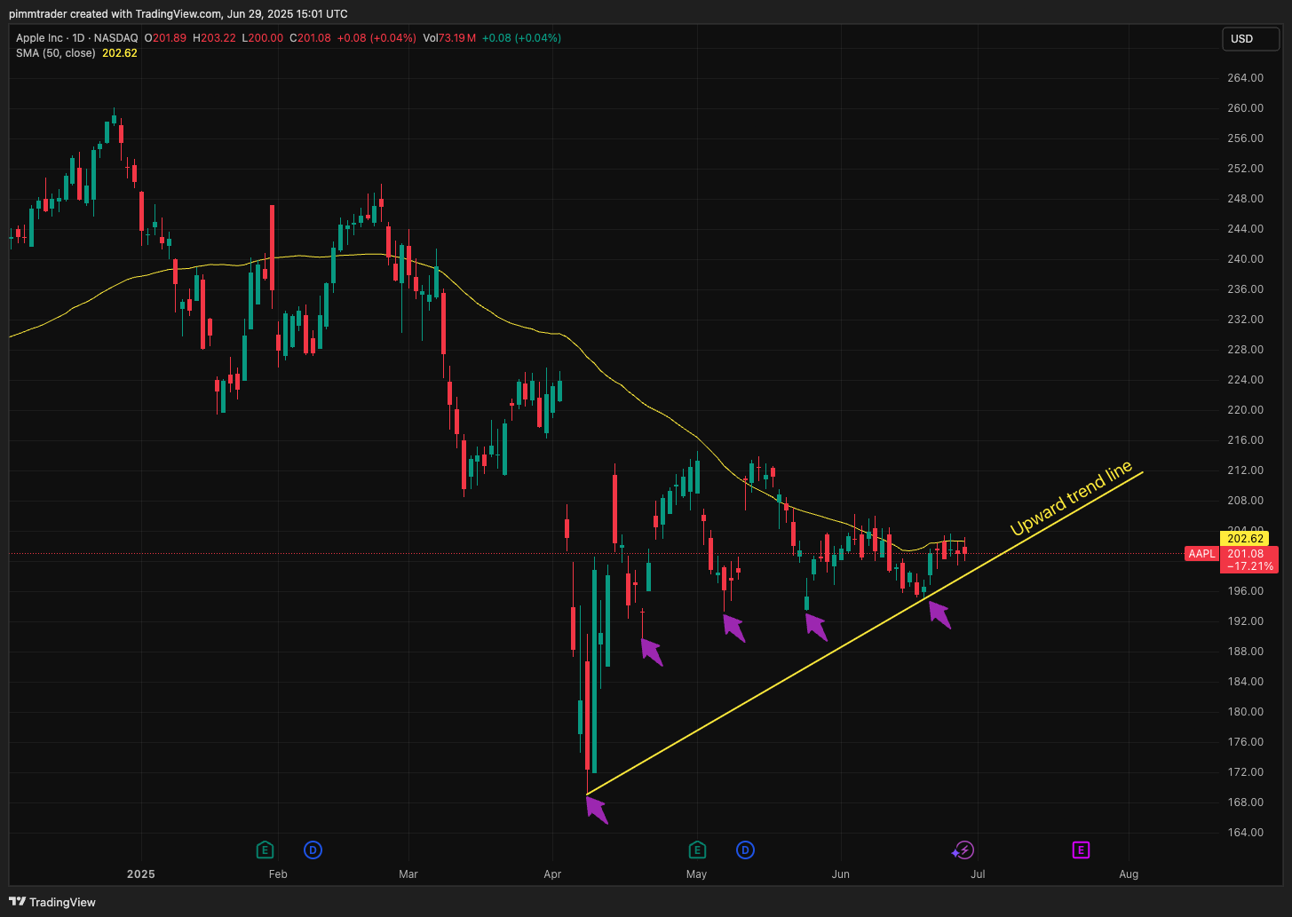Select the SMA (50, close) indicator label
Image resolution: width=1292 pixels, height=917 pixels.
coord(56,53)
